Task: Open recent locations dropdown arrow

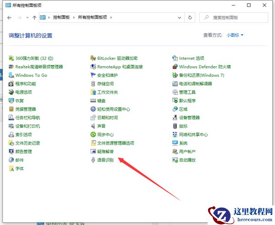Action: point(27,17)
